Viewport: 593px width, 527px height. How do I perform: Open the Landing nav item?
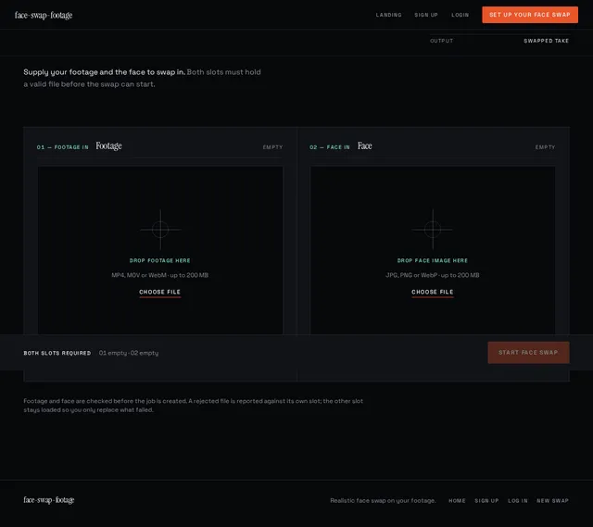point(389,15)
